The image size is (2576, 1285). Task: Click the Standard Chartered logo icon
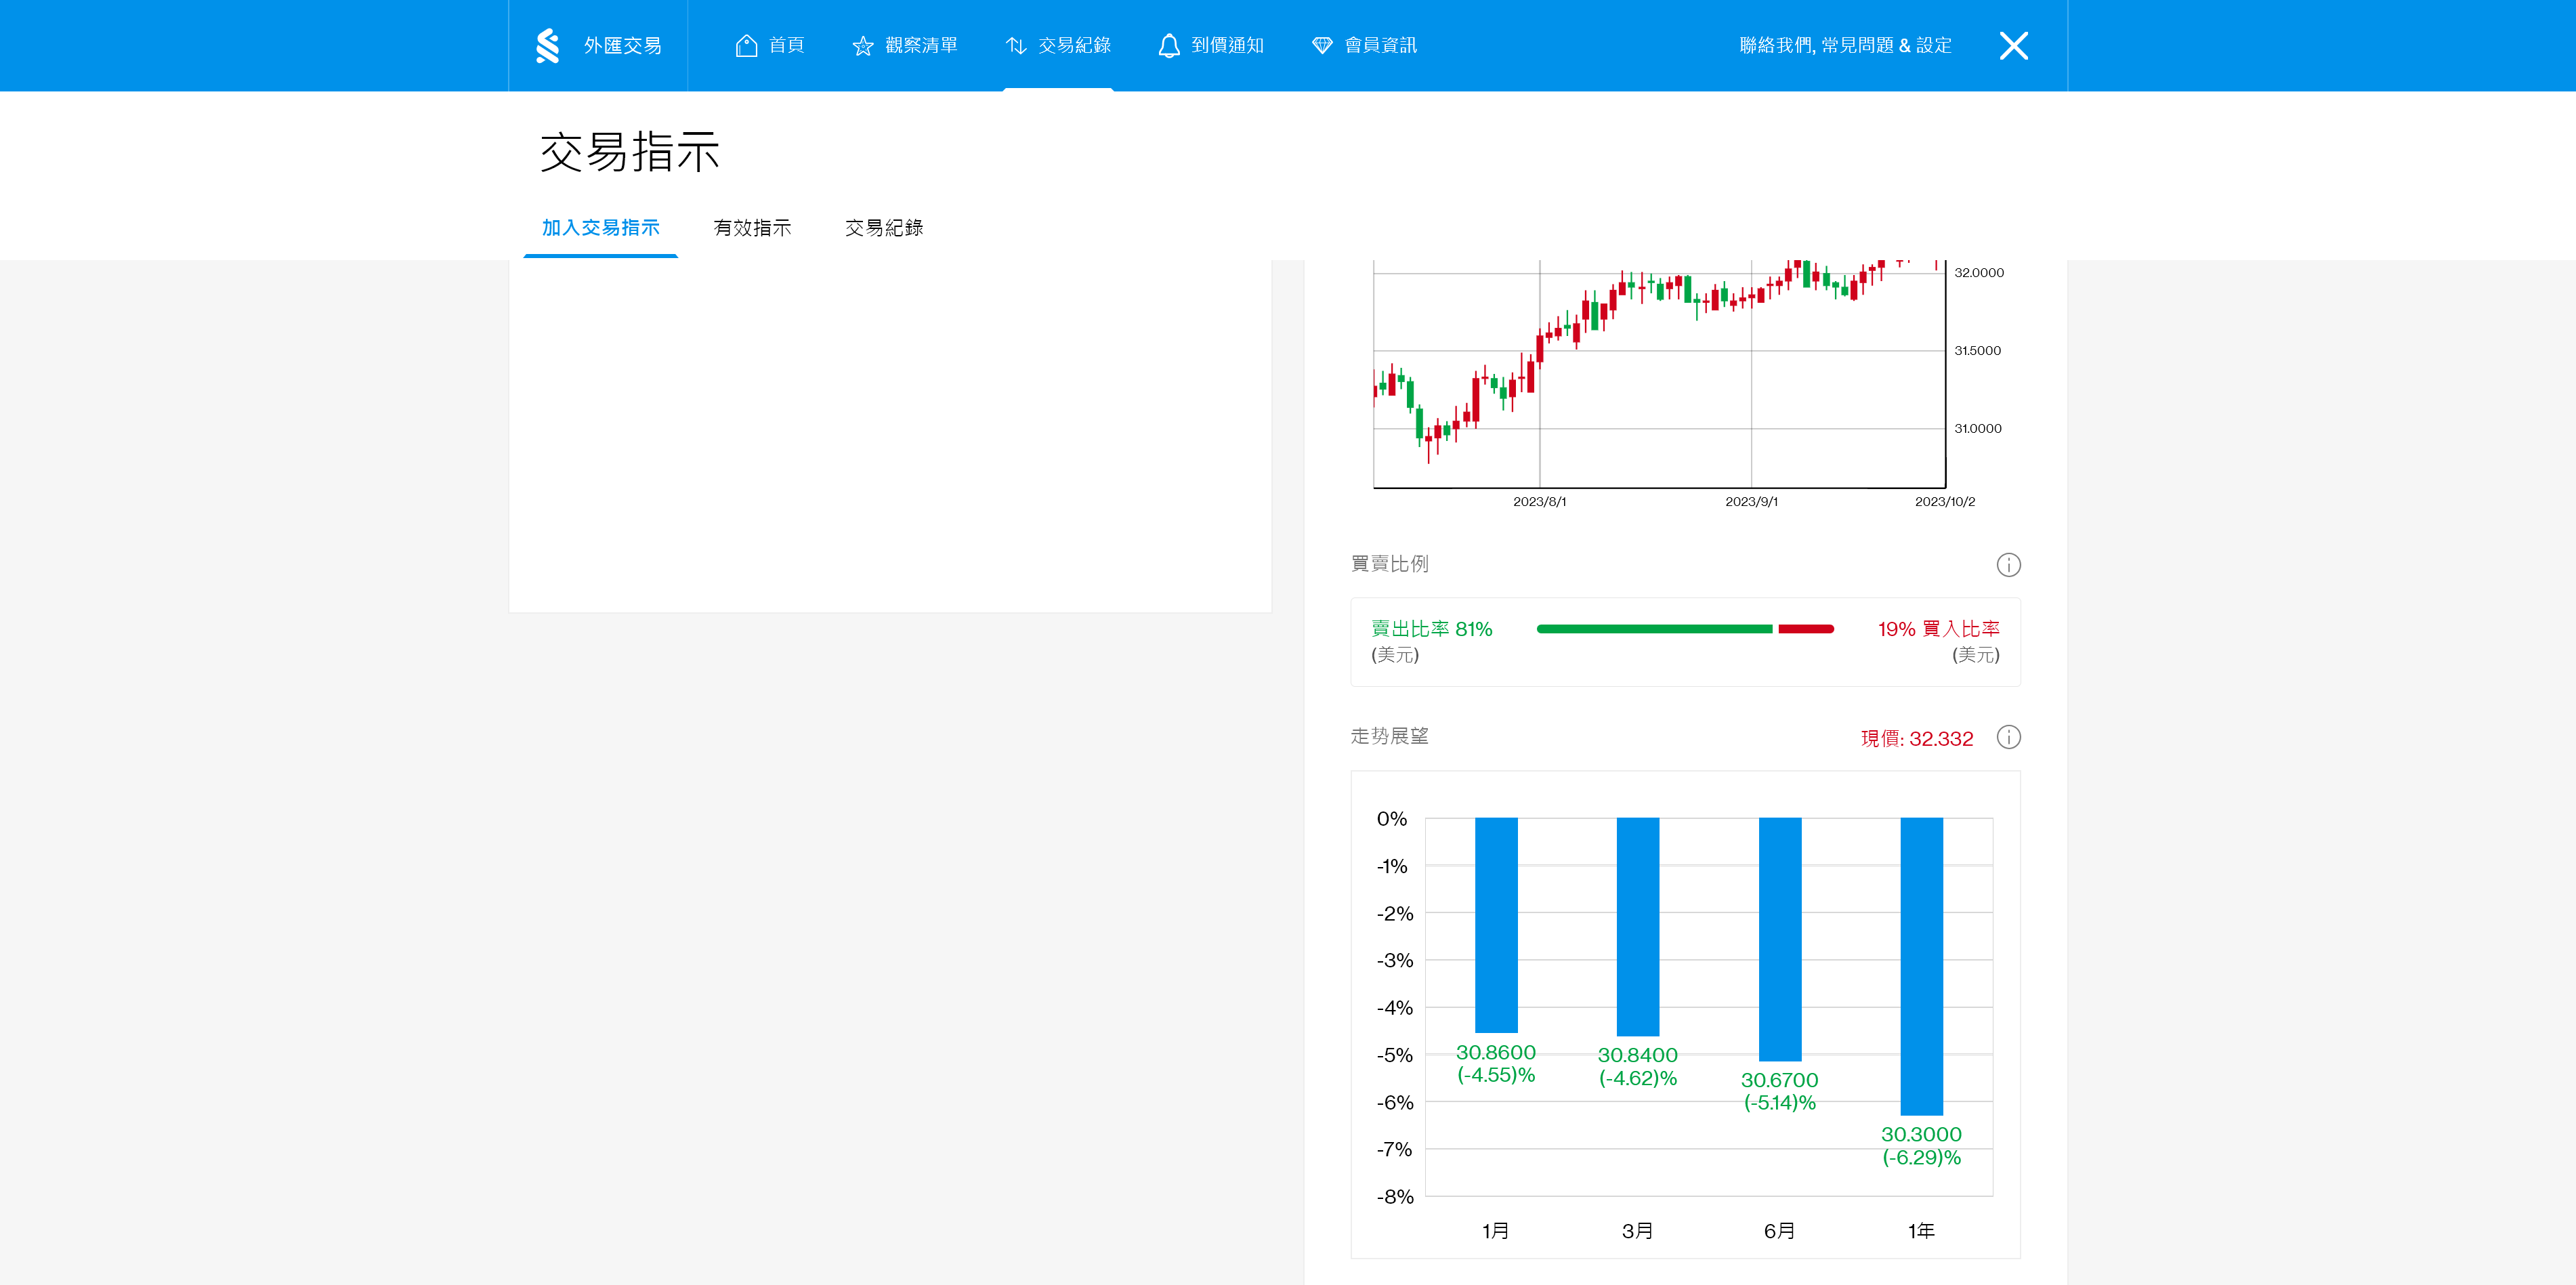[x=547, y=46]
